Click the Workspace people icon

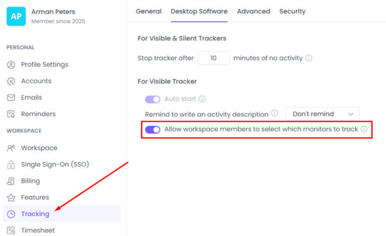point(11,148)
